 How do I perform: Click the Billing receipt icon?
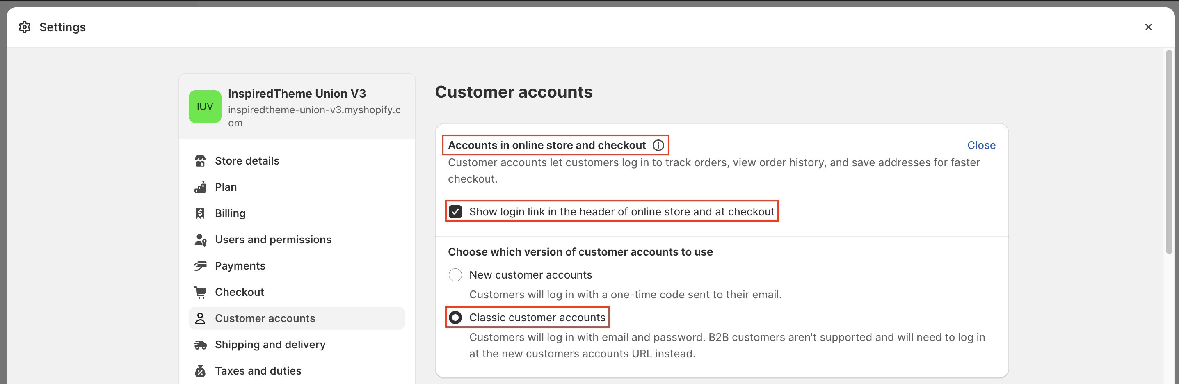point(200,213)
